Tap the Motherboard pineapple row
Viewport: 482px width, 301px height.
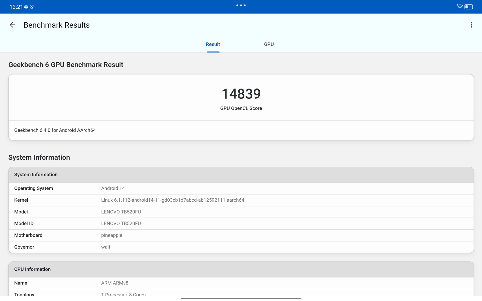pos(241,235)
